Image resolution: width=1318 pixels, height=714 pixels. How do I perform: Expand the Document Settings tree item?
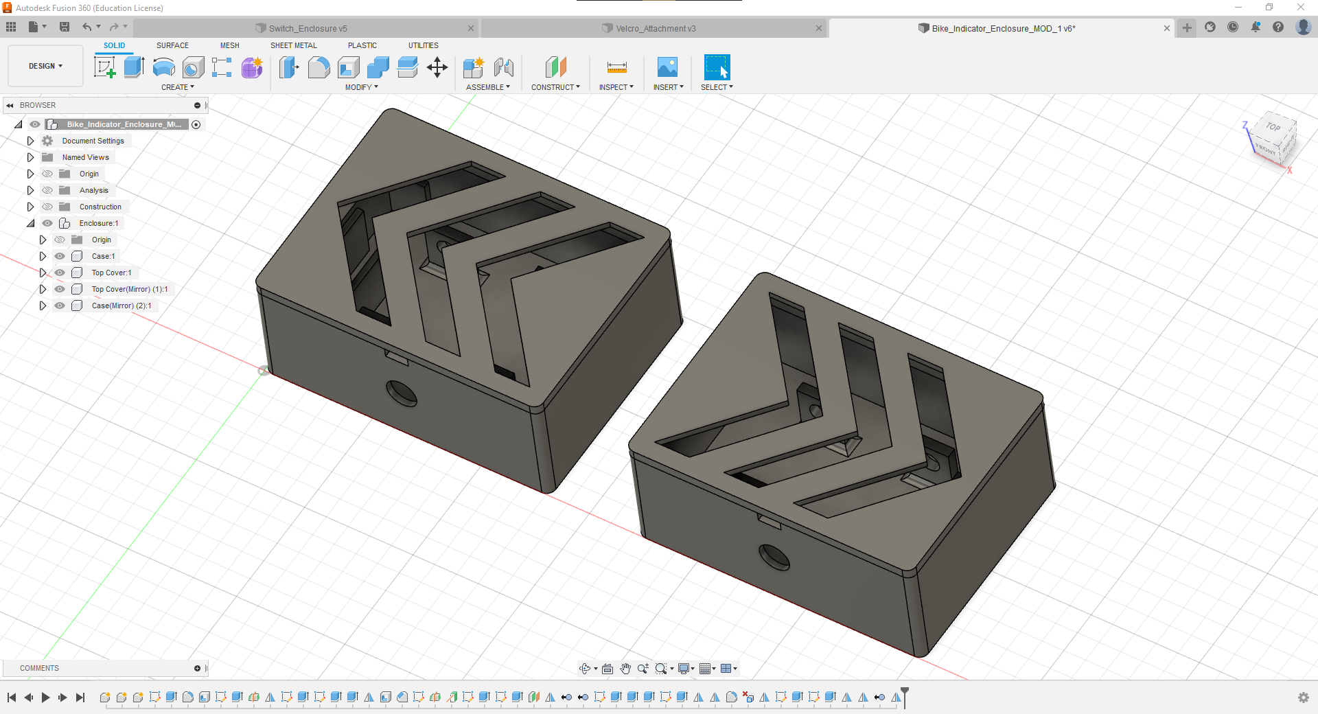30,140
